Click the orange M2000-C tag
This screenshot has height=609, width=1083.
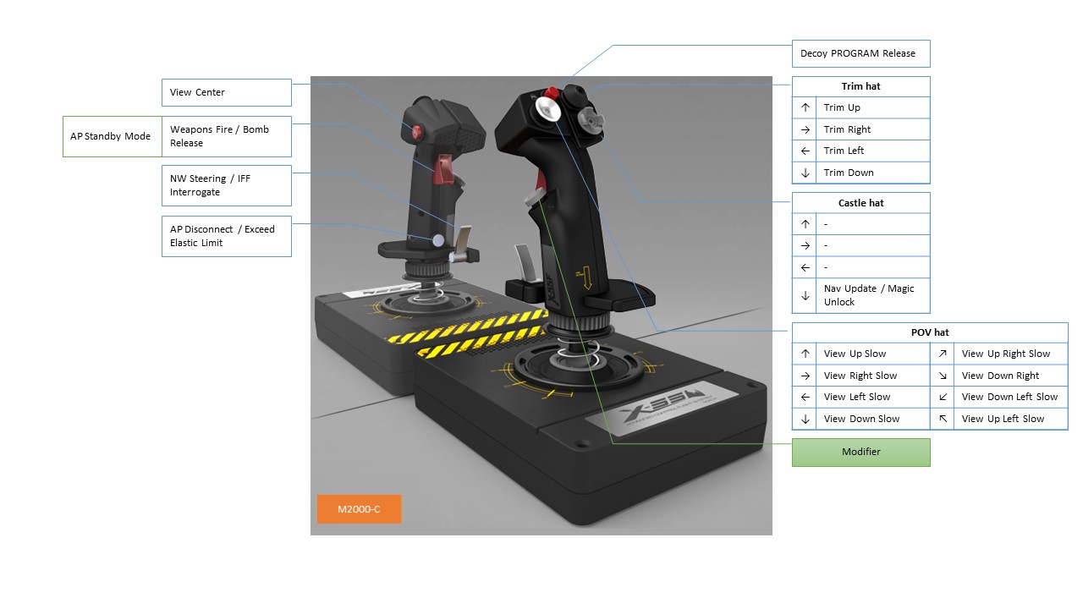[359, 509]
